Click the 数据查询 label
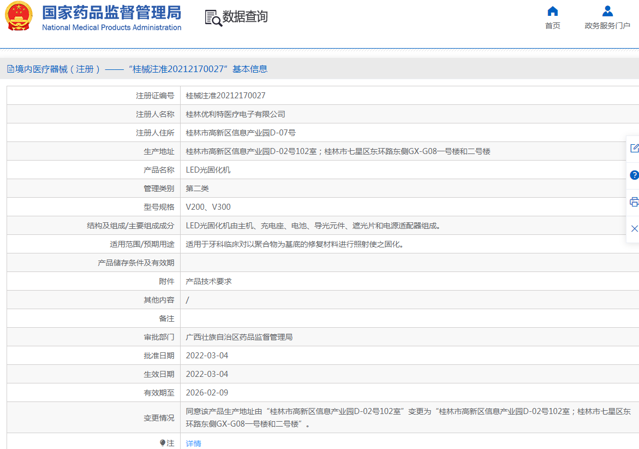Screen dimensions: 639x449 coord(245,17)
